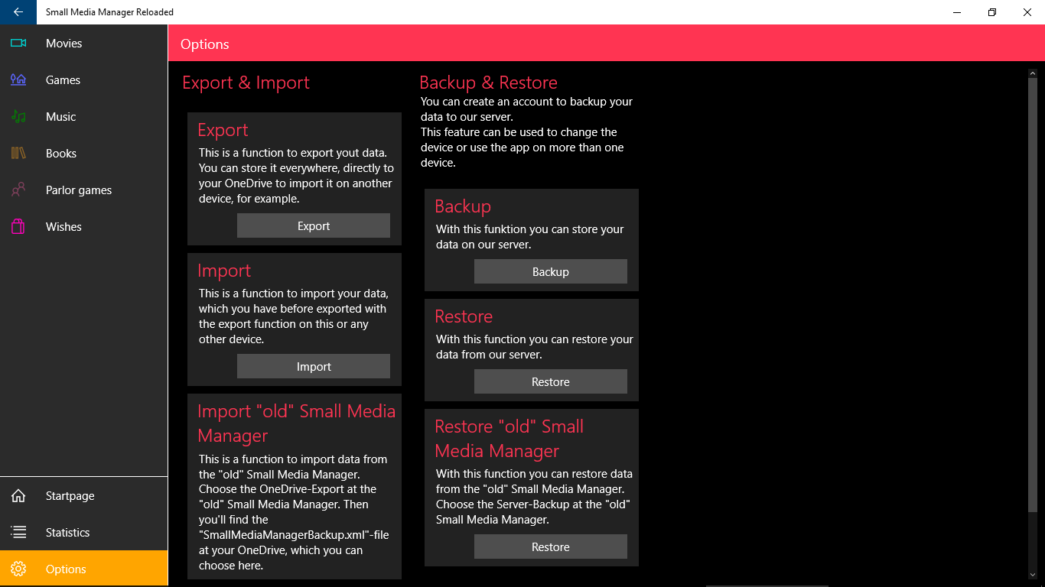This screenshot has width=1045, height=587.
Task: Click the Wishes gift icon
Action: pos(18,226)
